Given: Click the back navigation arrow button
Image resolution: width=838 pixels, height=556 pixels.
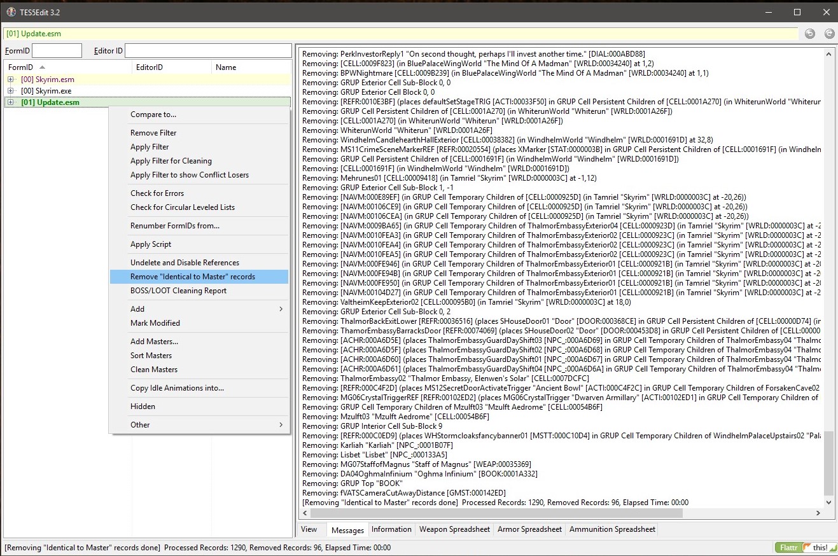Looking at the screenshot, I should click(x=809, y=34).
